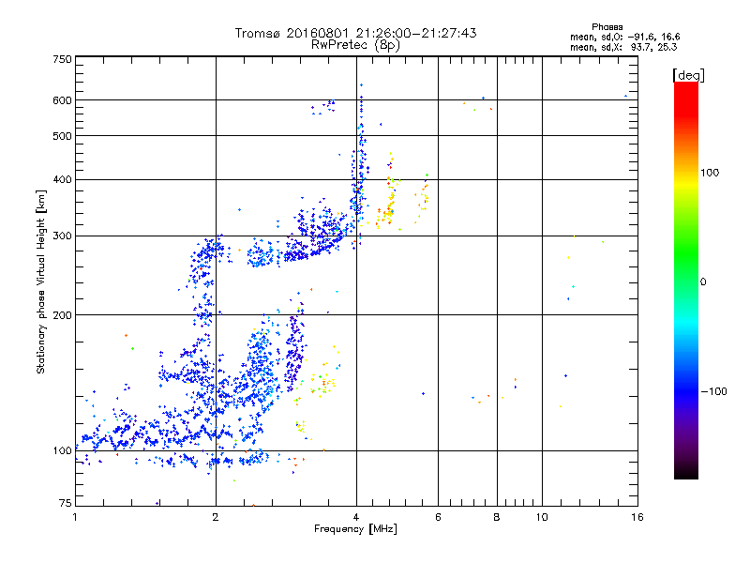The image size is (750, 563).
Task: Click the y-axis '400' tick label
Action: pos(63,179)
